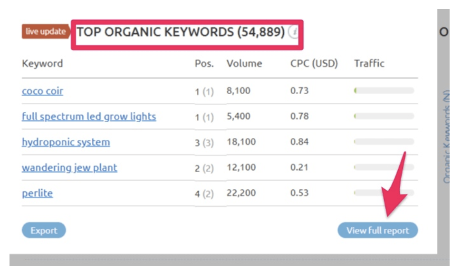Click the live update badge
The height and width of the screenshot is (273, 461).
pos(46,32)
